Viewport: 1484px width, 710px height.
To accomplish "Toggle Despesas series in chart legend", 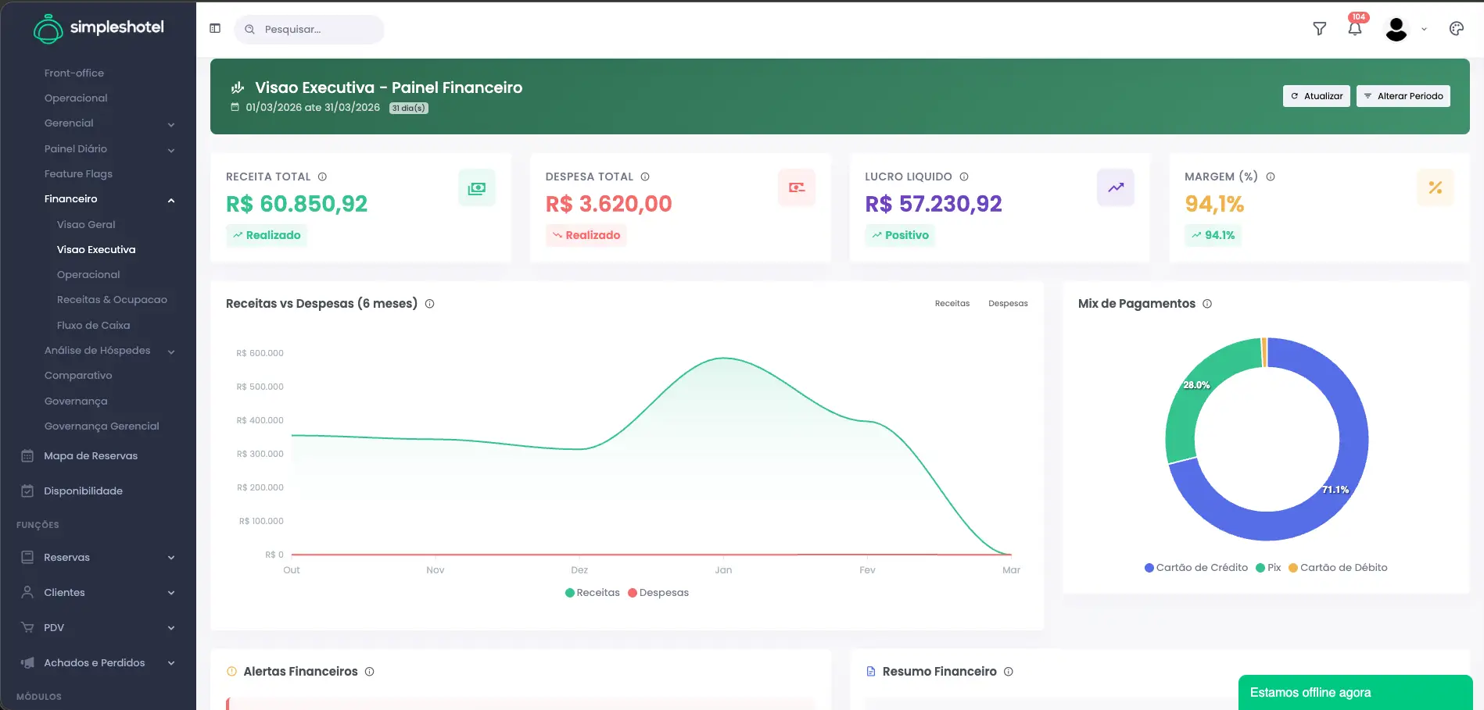I will [x=658, y=593].
